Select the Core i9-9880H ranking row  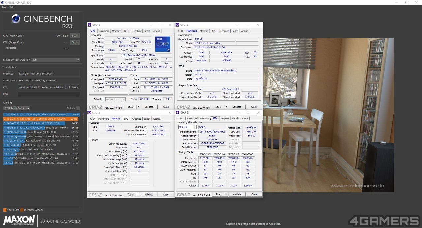pos(41,132)
